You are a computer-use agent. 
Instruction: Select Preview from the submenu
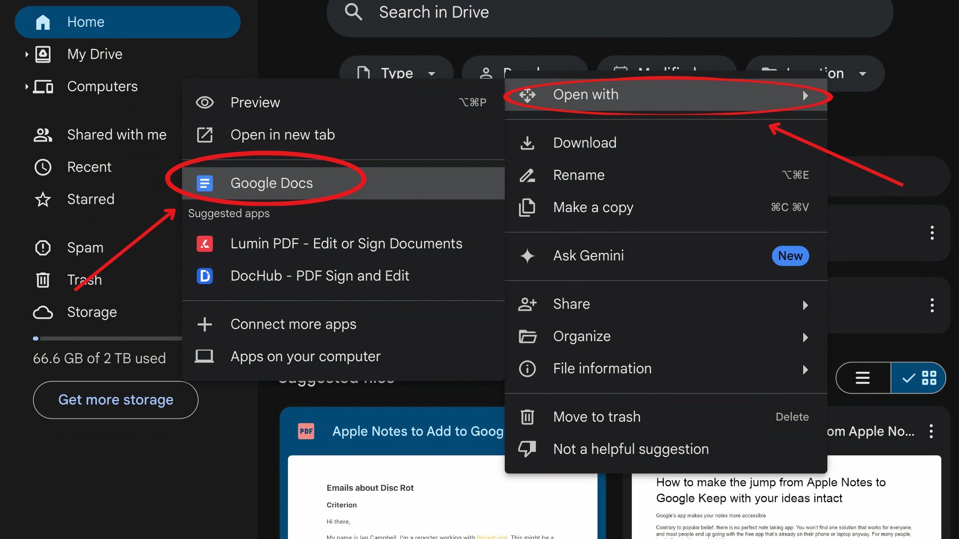tap(344, 102)
